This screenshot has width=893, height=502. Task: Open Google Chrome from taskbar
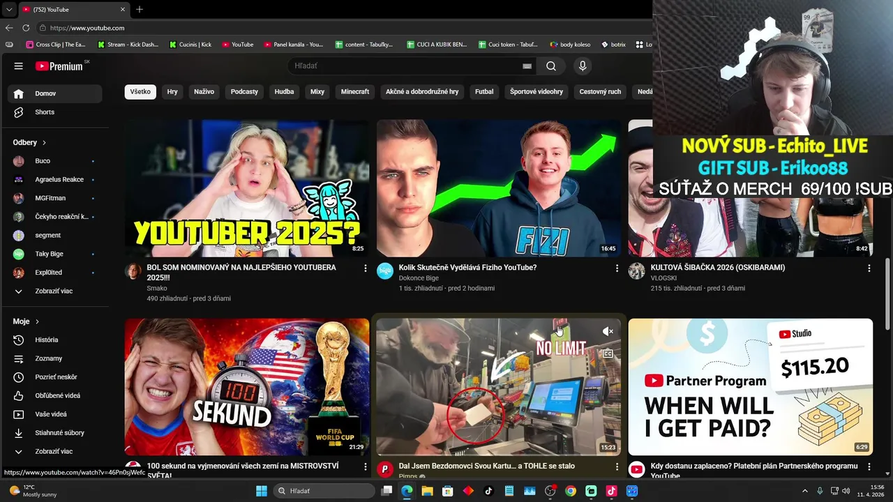571,491
